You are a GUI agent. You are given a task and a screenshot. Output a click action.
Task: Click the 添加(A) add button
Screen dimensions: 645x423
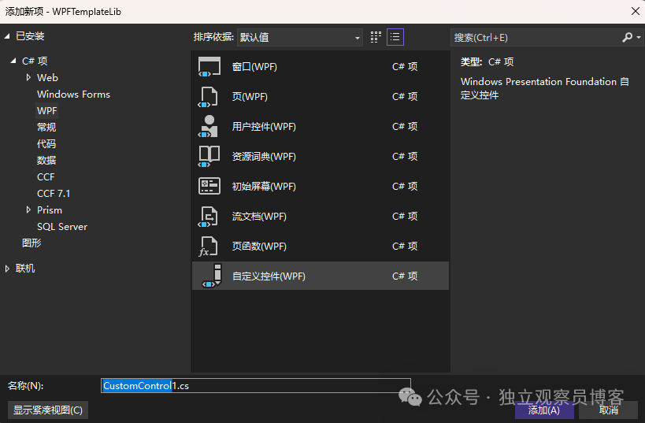click(x=544, y=410)
